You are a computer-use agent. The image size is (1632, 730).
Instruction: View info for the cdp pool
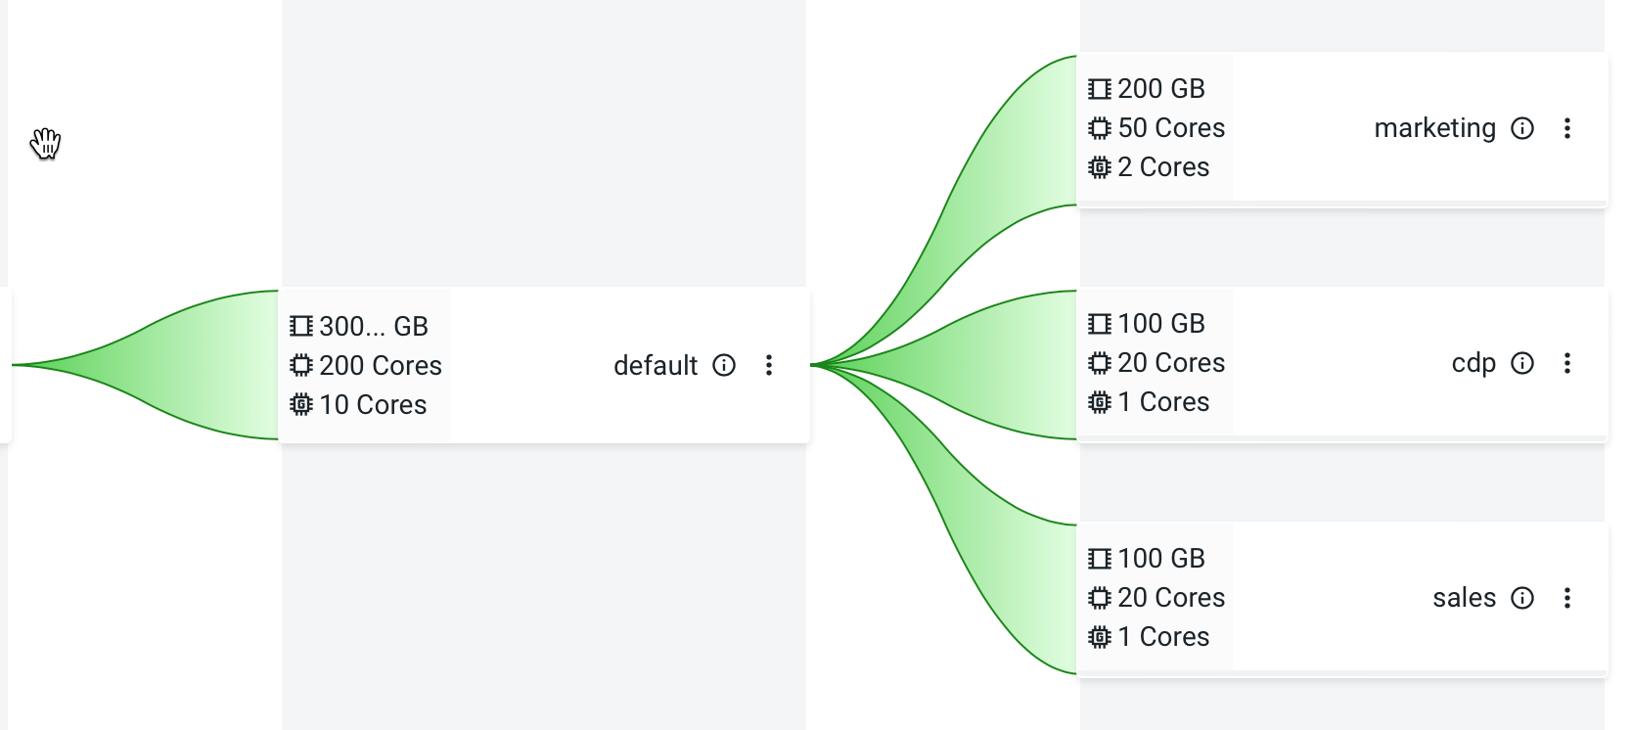click(1522, 363)
